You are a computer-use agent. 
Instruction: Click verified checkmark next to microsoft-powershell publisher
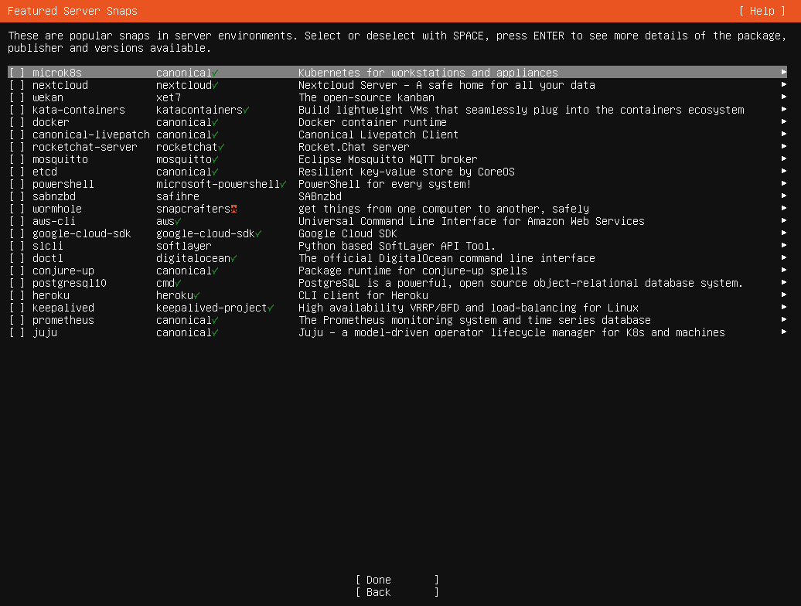(x=283, y=184)
